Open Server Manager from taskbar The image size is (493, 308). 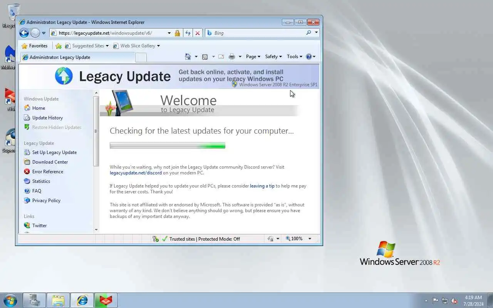(35, 300)
